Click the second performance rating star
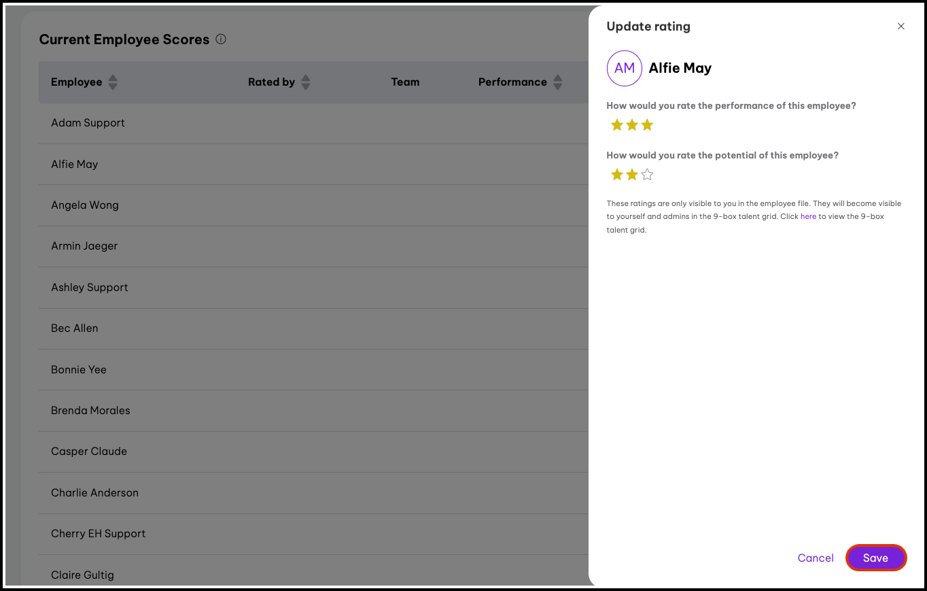Image resolution: width=927 pixels, height=591 pixels. coord(632,125)
